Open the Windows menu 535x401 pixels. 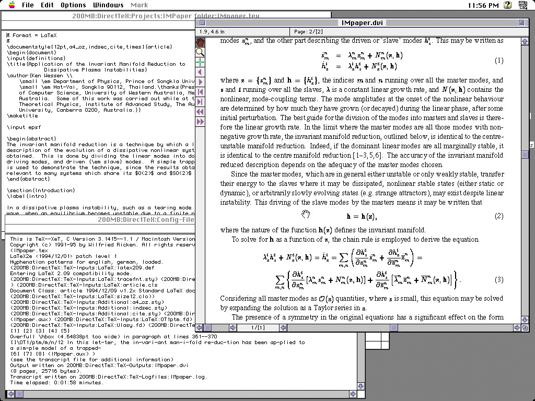108,5
